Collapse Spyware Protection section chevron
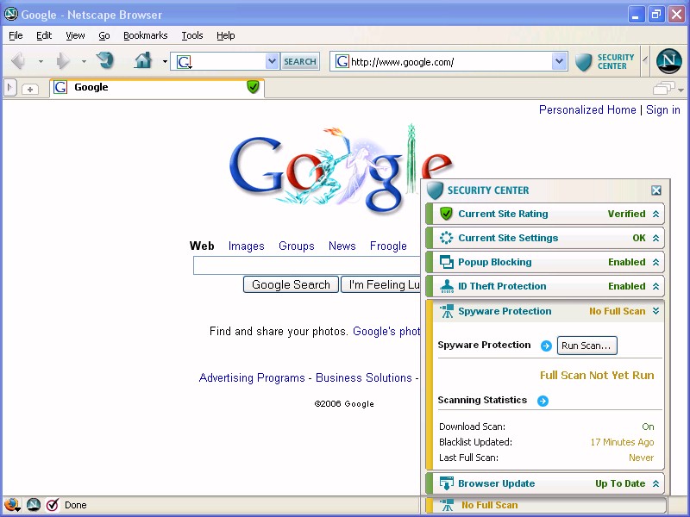 pyautogui.click(x=655, y=311)
